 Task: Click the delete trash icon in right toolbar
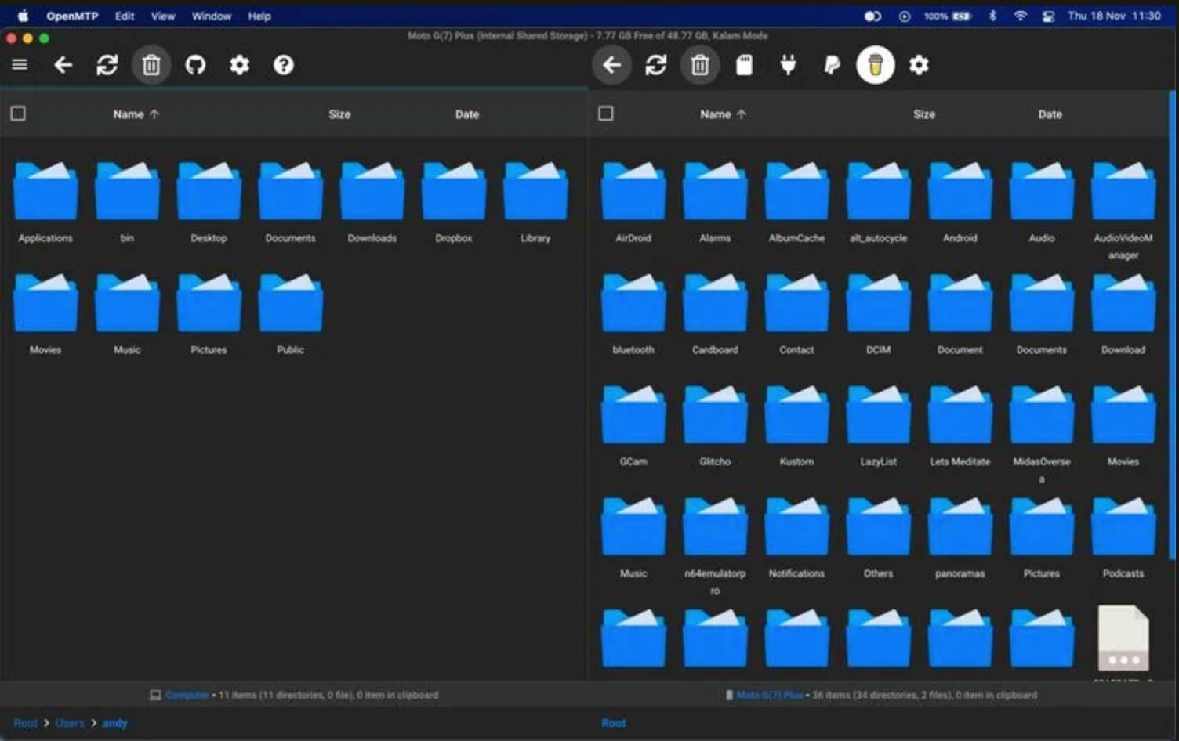coord(700,65)
